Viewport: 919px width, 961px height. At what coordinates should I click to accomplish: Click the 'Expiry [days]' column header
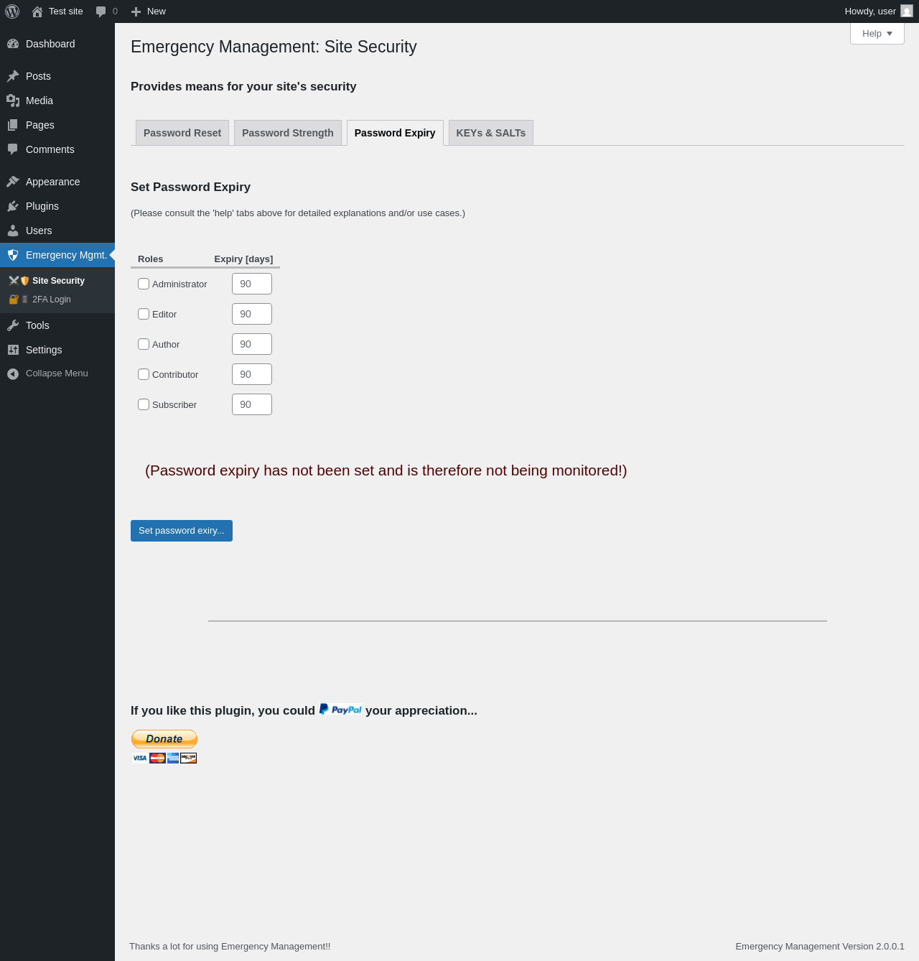(243, 259)
